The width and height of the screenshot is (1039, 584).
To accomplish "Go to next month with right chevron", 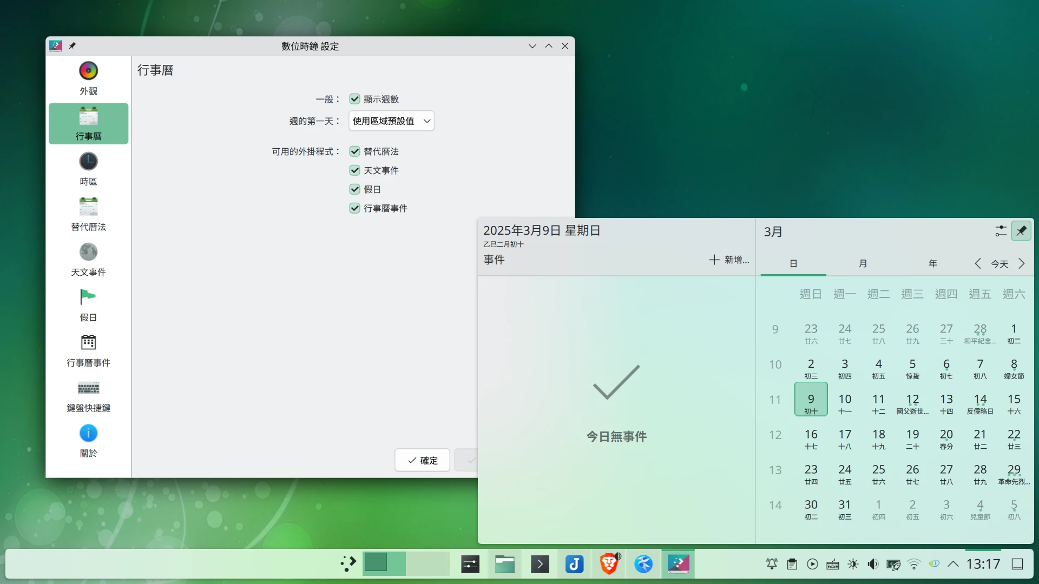I will point(1022,263).
